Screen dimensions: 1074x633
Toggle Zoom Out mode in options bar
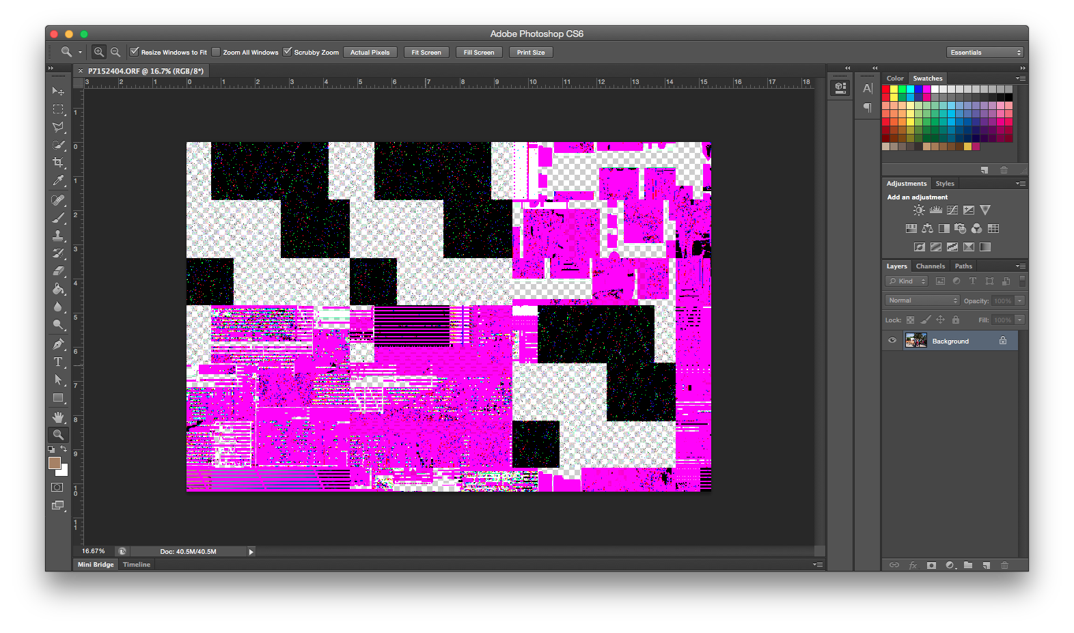pos(115,52)
